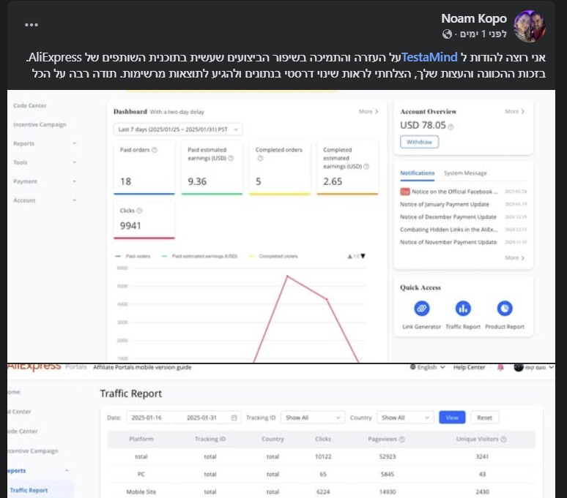Viewport: 567px width, 498px height.
Task: Click the blue View button
Action: pyautogui.click(x=451, y=418)
